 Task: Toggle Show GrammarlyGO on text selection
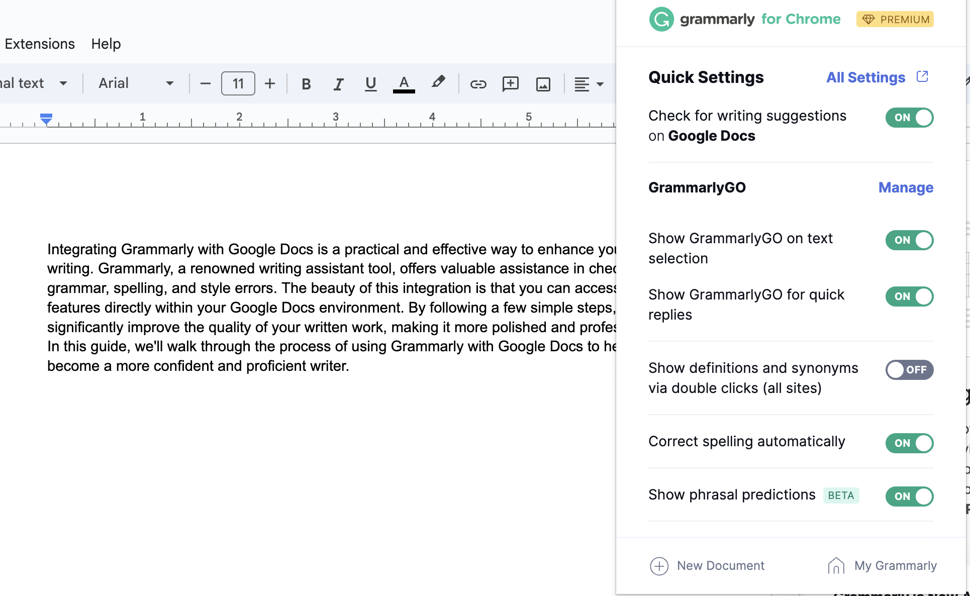click(x=909, y=240)
